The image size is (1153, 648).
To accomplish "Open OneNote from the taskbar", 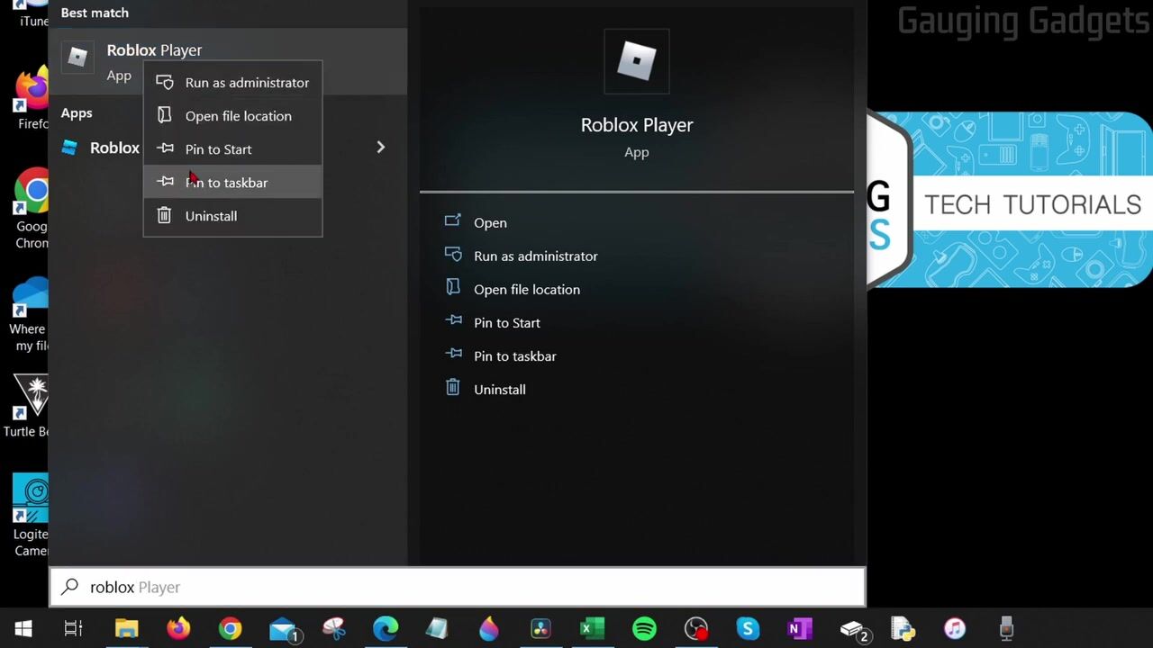I will tap(800, 628).
